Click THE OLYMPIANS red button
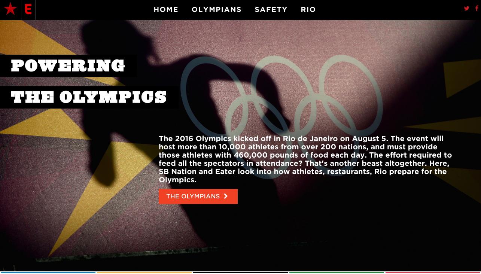 point(198,196)
